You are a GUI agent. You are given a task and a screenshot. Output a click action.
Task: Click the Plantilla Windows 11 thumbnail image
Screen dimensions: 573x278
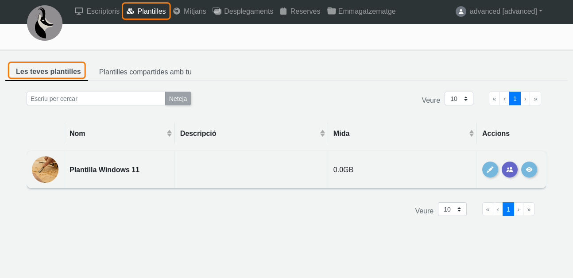pos(45,170)
